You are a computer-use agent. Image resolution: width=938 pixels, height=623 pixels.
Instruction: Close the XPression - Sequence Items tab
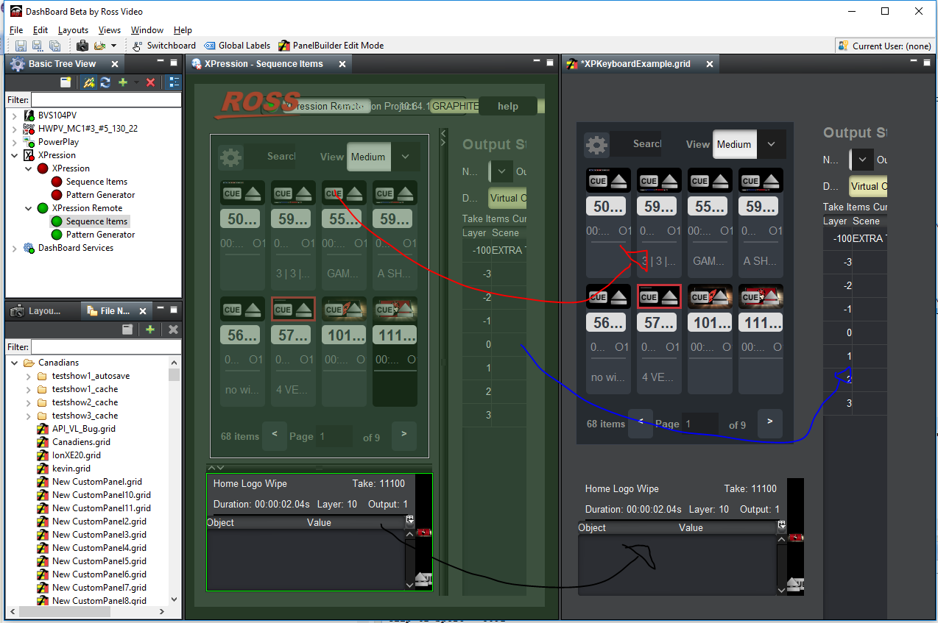[x=342, y=64]
